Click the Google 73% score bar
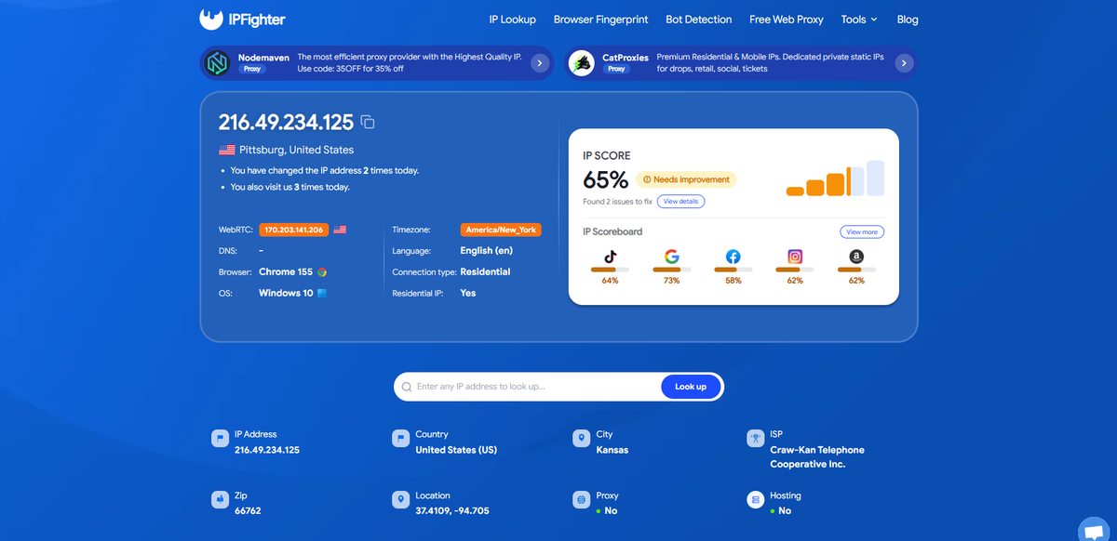Screen dimensions: 1117x541 (x=671, y=270)
